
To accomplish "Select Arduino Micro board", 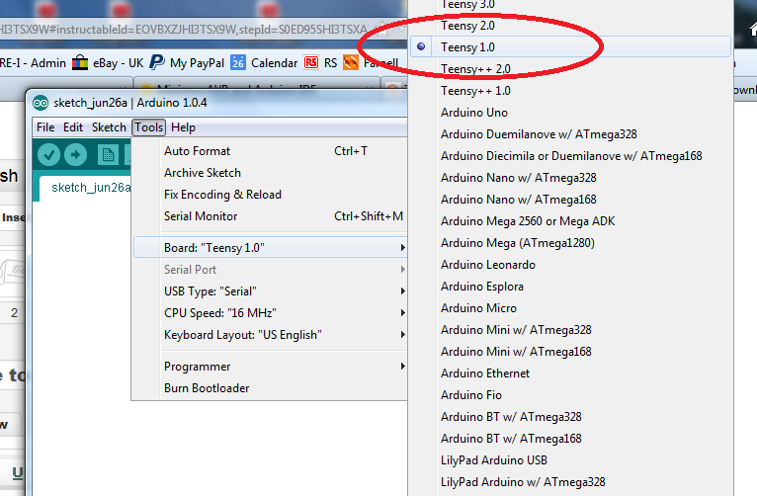I will pos(570,308).
